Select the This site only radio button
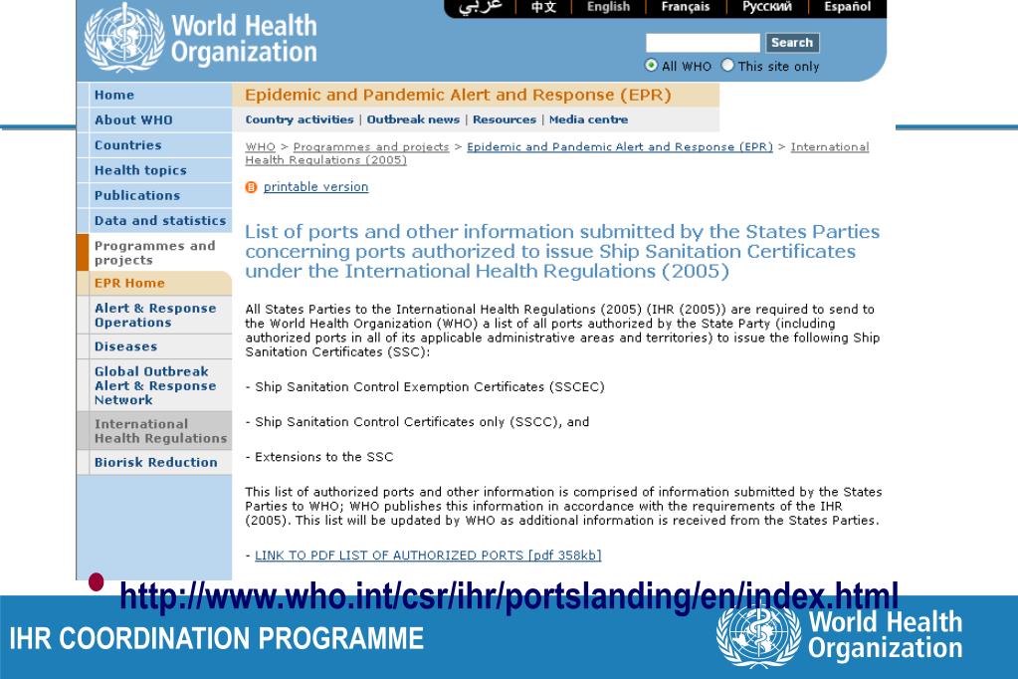Image resolution: width=1018 pixels, height=679 pixels. tap(727, 65)
